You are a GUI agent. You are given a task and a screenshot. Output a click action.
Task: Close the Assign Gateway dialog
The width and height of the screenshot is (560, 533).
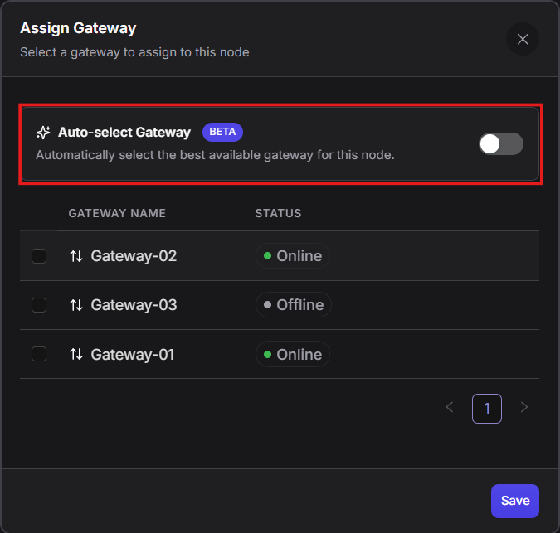[523, 39]
